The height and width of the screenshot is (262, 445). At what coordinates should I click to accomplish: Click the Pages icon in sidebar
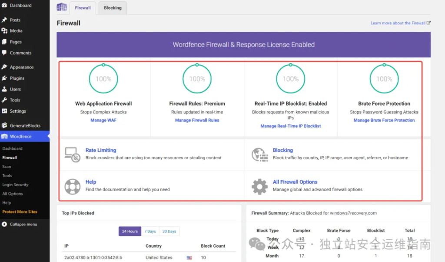tap(4, 42)
